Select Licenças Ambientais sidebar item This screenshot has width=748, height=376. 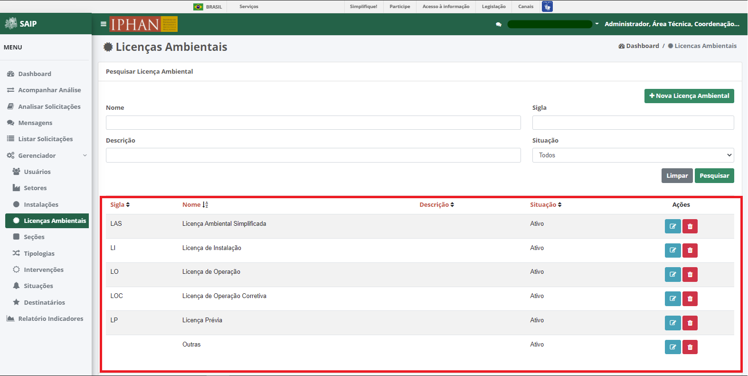pos(47,221)
